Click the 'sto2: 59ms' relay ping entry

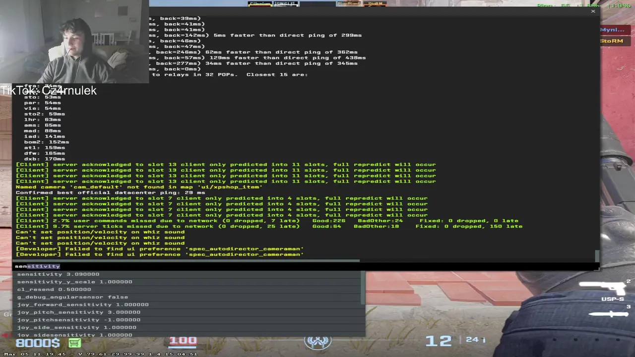(x=44, y=114)
